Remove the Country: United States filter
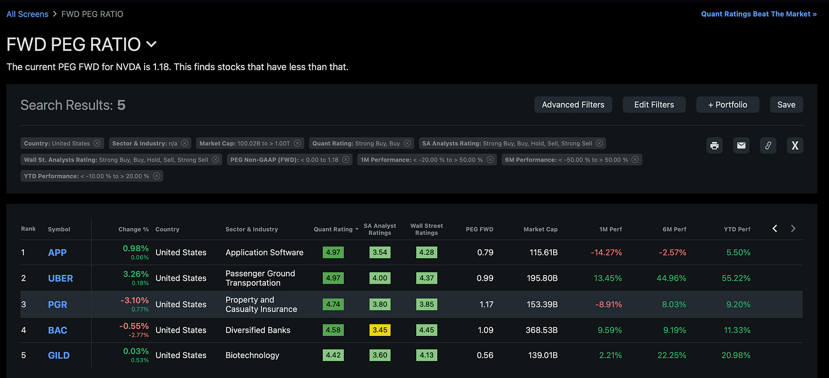This screenshot has width=829, height=378. (x=97, y=143)
